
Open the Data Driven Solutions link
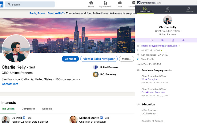click(x=153, y=92)
